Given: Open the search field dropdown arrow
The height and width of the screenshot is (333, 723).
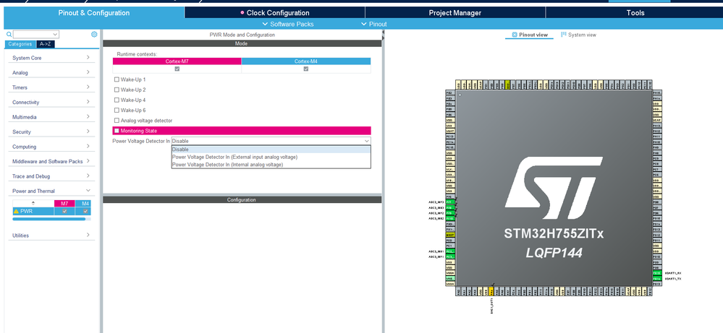Looking at the screenshot, I should pyautogui.click(x=55, y=35).
